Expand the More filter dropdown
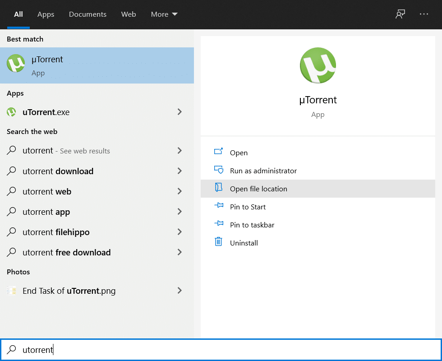442x361 pixels. point(164,14)
